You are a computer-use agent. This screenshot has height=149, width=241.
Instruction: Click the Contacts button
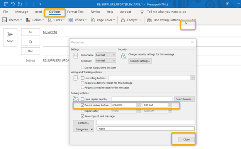point(83,123)
